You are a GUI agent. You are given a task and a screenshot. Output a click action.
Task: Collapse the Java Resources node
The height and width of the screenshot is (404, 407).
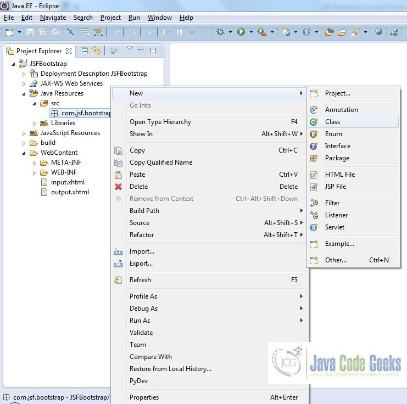[24, 94]
